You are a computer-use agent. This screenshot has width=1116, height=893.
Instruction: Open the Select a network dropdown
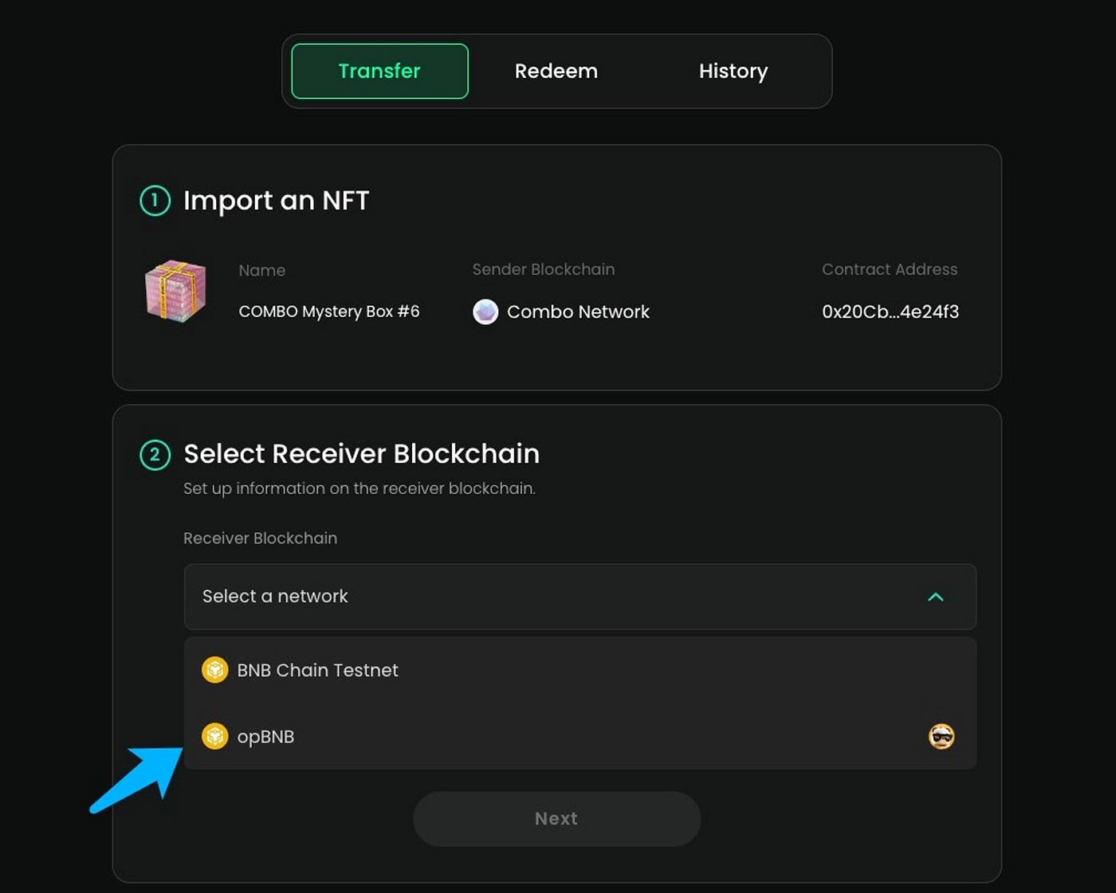[x=580, y=597]
